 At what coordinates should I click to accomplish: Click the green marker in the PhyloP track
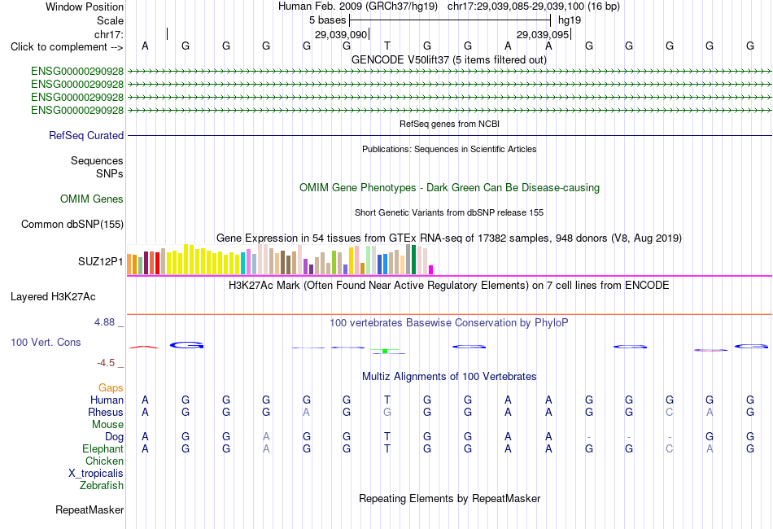[x=385, y=351]
